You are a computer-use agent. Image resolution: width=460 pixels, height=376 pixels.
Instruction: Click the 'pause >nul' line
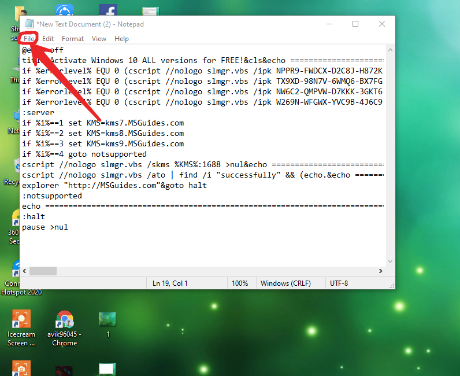click(45, 227)
